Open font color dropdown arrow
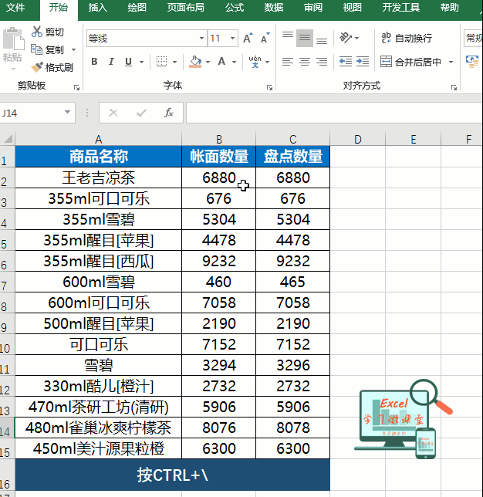This screenshot has height=497, width=483. [x=235, y=62]
